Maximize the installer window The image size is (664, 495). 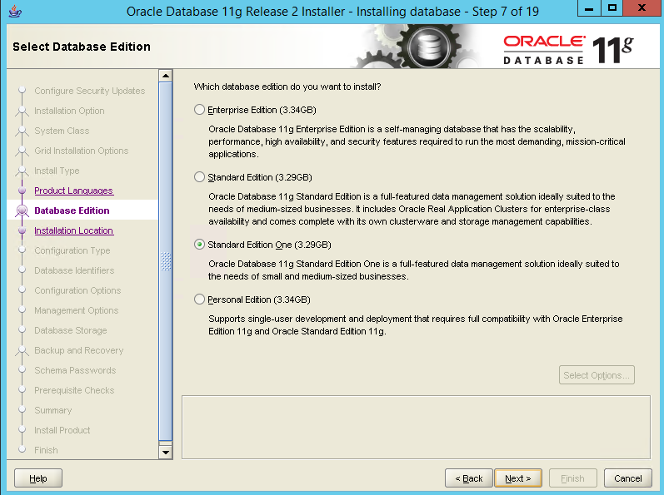pyautogui.click(x=612, y=8)
